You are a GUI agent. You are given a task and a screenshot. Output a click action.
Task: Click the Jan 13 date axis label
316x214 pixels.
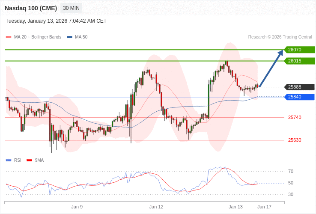pos(236,207)
